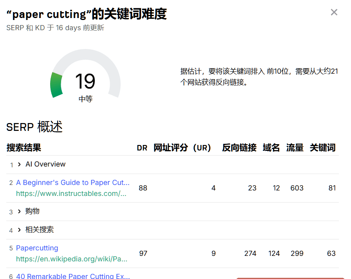Click keywords value 63
The image size is (351, 279).
tap(331, 254)
